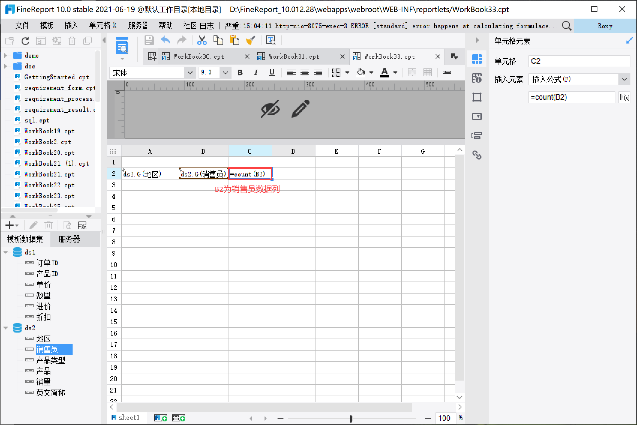637x425 pixels.
Task: Click the refresh directory icon
Action: [25, 41]
